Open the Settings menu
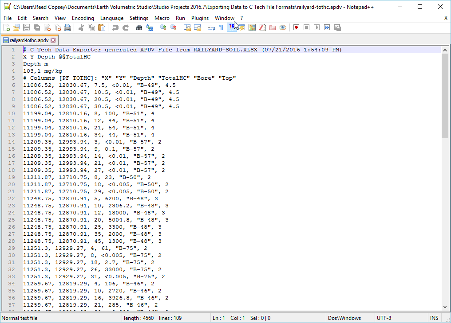Screen dimensions: 451x323 point(139,18)
